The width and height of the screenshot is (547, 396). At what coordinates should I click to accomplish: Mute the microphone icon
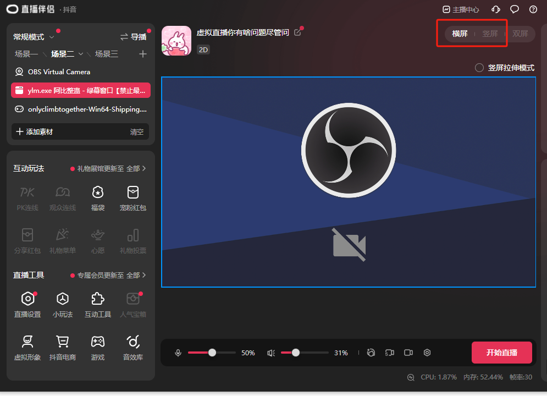(178, 353)
